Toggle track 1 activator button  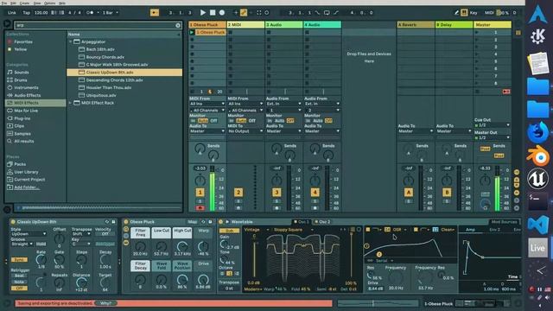(200, 193)
